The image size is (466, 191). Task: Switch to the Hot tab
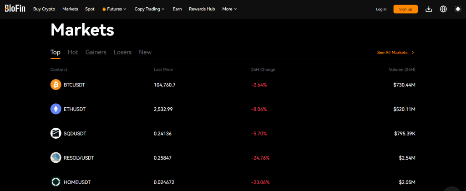(x=73, y=52)
